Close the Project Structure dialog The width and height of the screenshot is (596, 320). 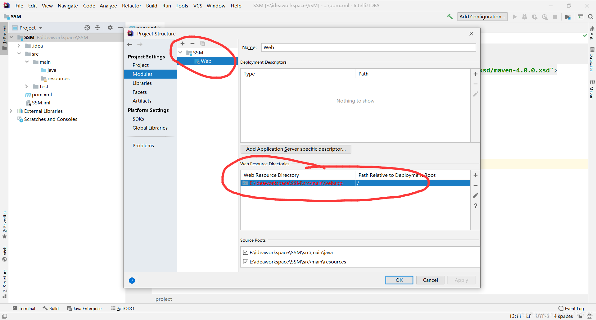click(x=471, y=34)
